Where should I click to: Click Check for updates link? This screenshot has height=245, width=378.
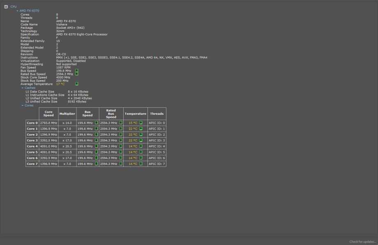[x=362, y=241]
